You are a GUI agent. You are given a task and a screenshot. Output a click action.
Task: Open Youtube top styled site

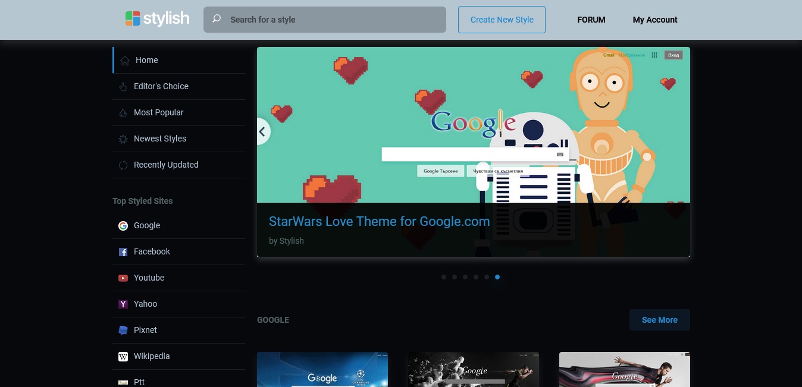point(179,278)
